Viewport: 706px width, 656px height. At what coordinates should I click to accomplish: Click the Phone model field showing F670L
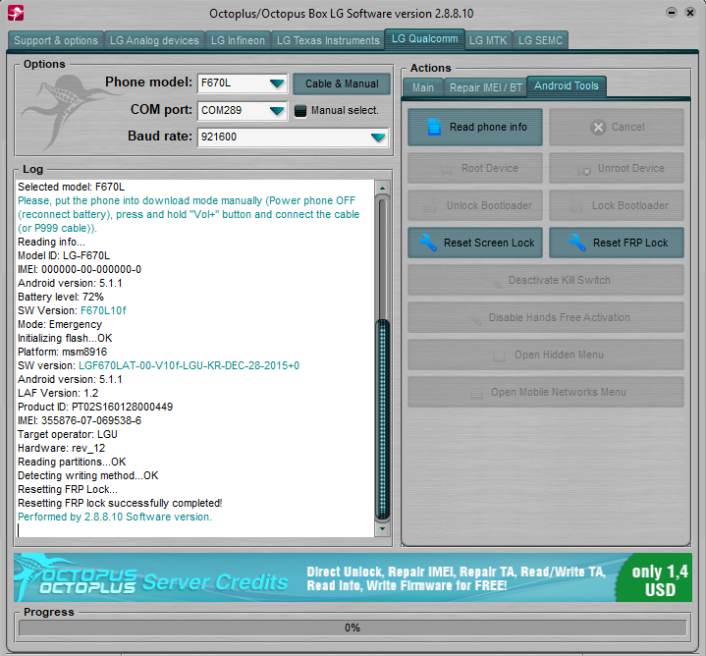[243, 83]
